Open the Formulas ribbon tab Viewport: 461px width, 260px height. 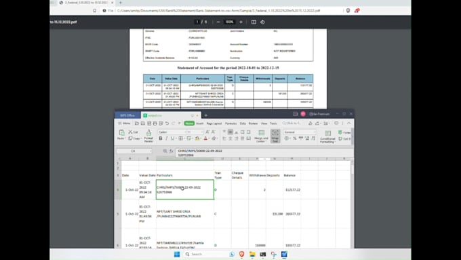click(230, 124)
